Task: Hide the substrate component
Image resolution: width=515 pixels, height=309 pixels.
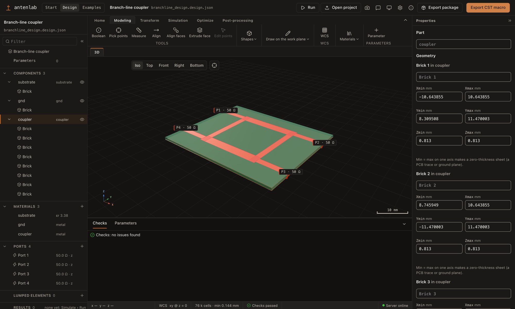Action: tap(82, 82)
